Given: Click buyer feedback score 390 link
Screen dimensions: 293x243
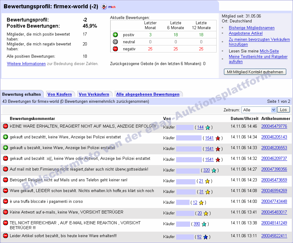Looking at the screenshot, I should pyautogui.click(x=197, y=224).
